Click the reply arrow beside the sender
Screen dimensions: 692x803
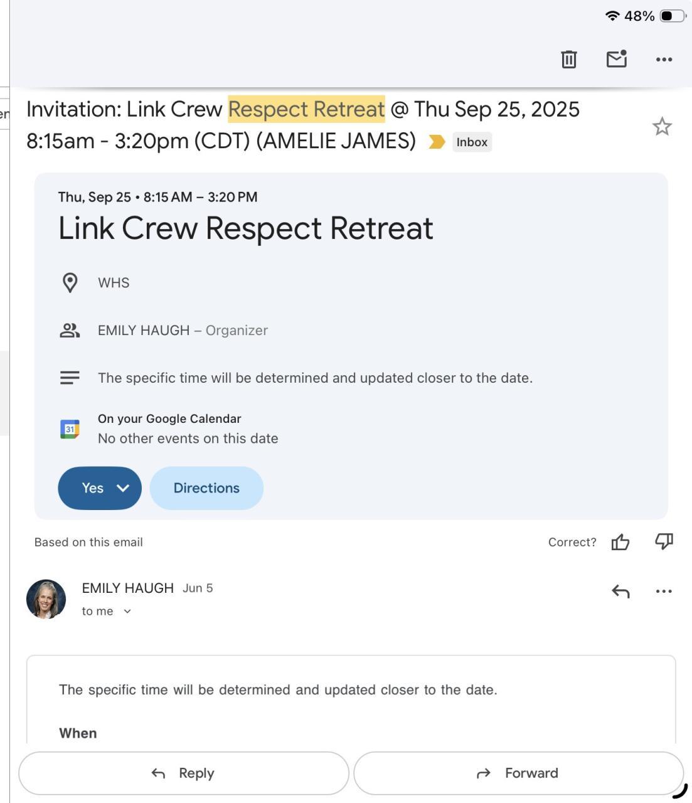(620, 591)
